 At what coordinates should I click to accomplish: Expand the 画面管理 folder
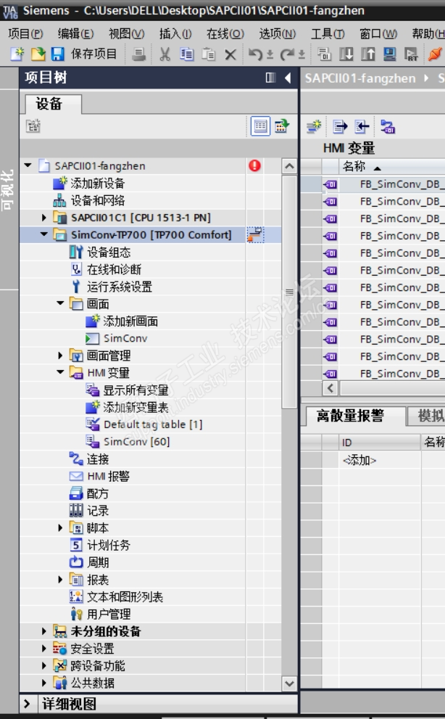click(60, 356)
